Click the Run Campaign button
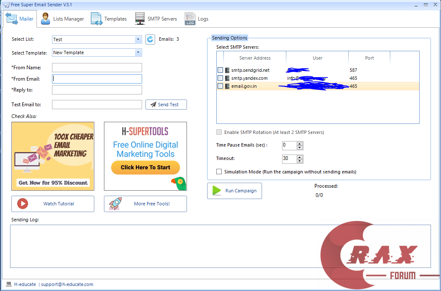 pyautogui.click(x=235, y=191)
